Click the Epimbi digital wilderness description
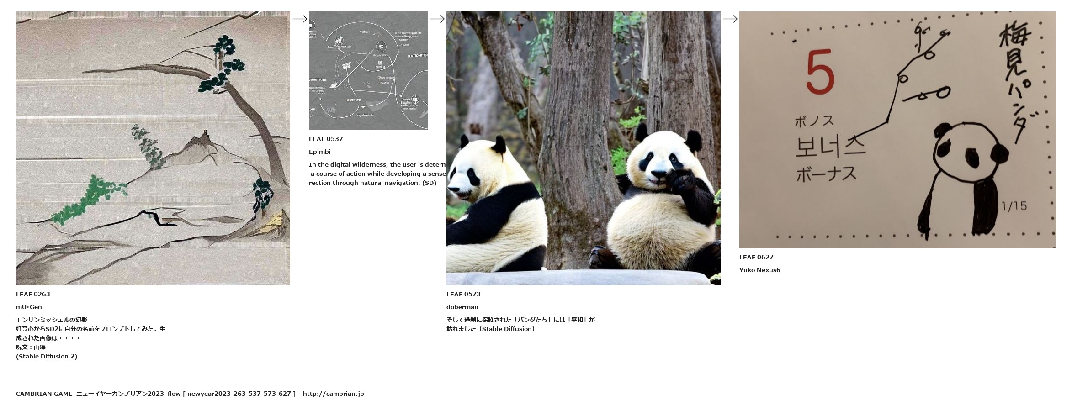Image resolution: width=1072 pixels, height=405 pixels. point(377,174)
